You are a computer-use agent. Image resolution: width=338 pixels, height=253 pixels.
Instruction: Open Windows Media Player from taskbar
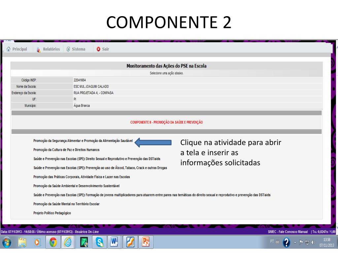click(37, 242)
